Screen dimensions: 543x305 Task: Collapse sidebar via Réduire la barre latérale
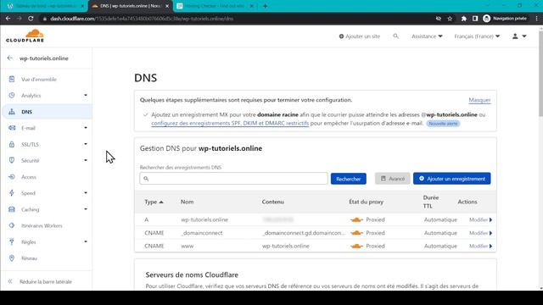[x=45, y=281]
